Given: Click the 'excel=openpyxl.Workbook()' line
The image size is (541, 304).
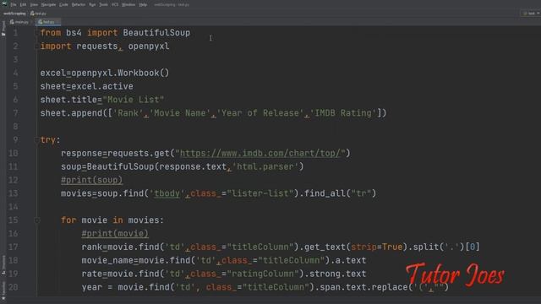Looking at the screenshot, I should tap(105, 73).
